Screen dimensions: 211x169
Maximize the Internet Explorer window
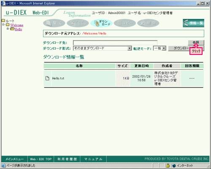[203, 3]
